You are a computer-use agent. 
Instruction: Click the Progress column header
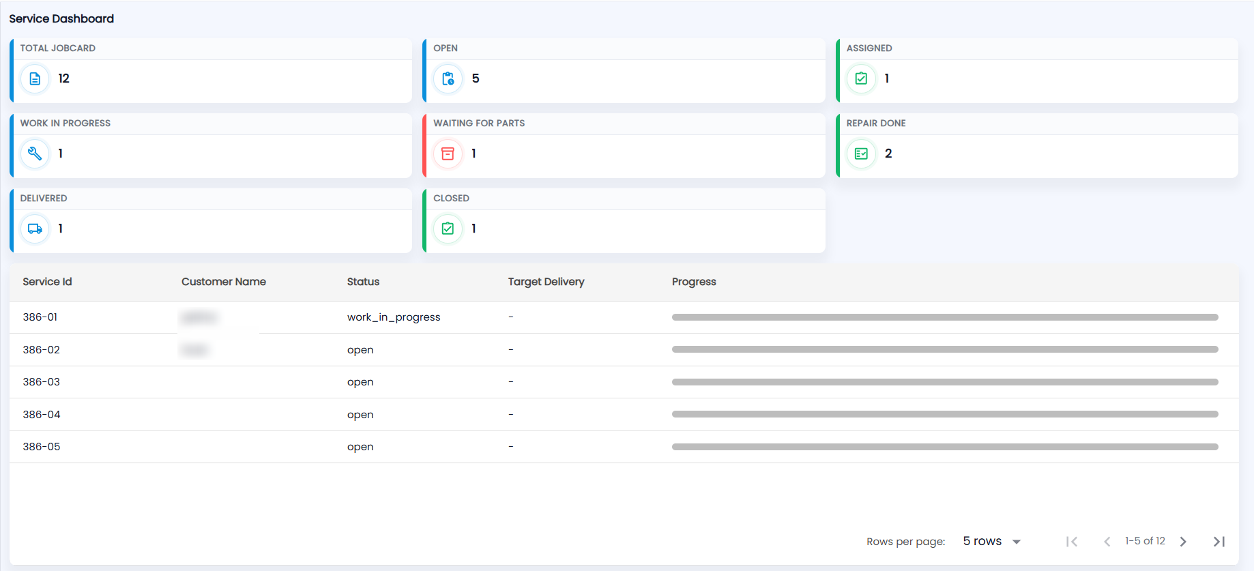click(694, 282)
